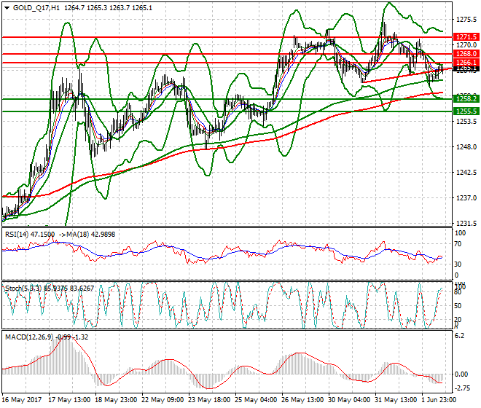This screenshot has height=408, width=481.
Task: Click the MACD(12,26,9) indicator label
Action: pyautogui.click(x=29, y=337)
